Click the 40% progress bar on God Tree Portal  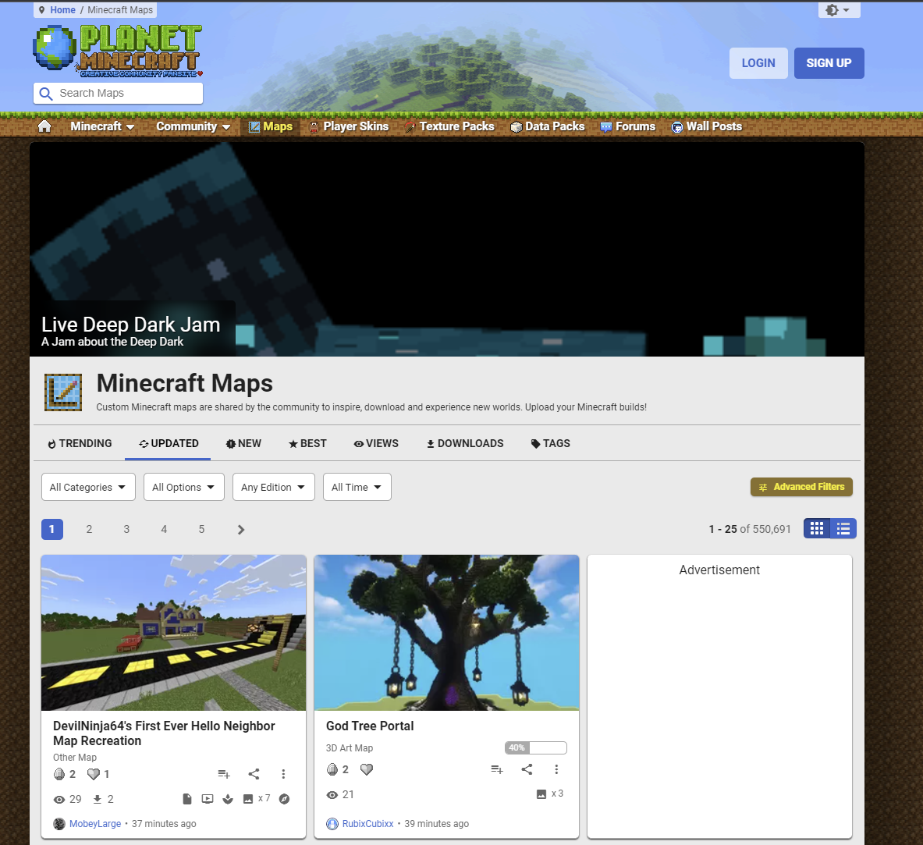pos(535,748)
